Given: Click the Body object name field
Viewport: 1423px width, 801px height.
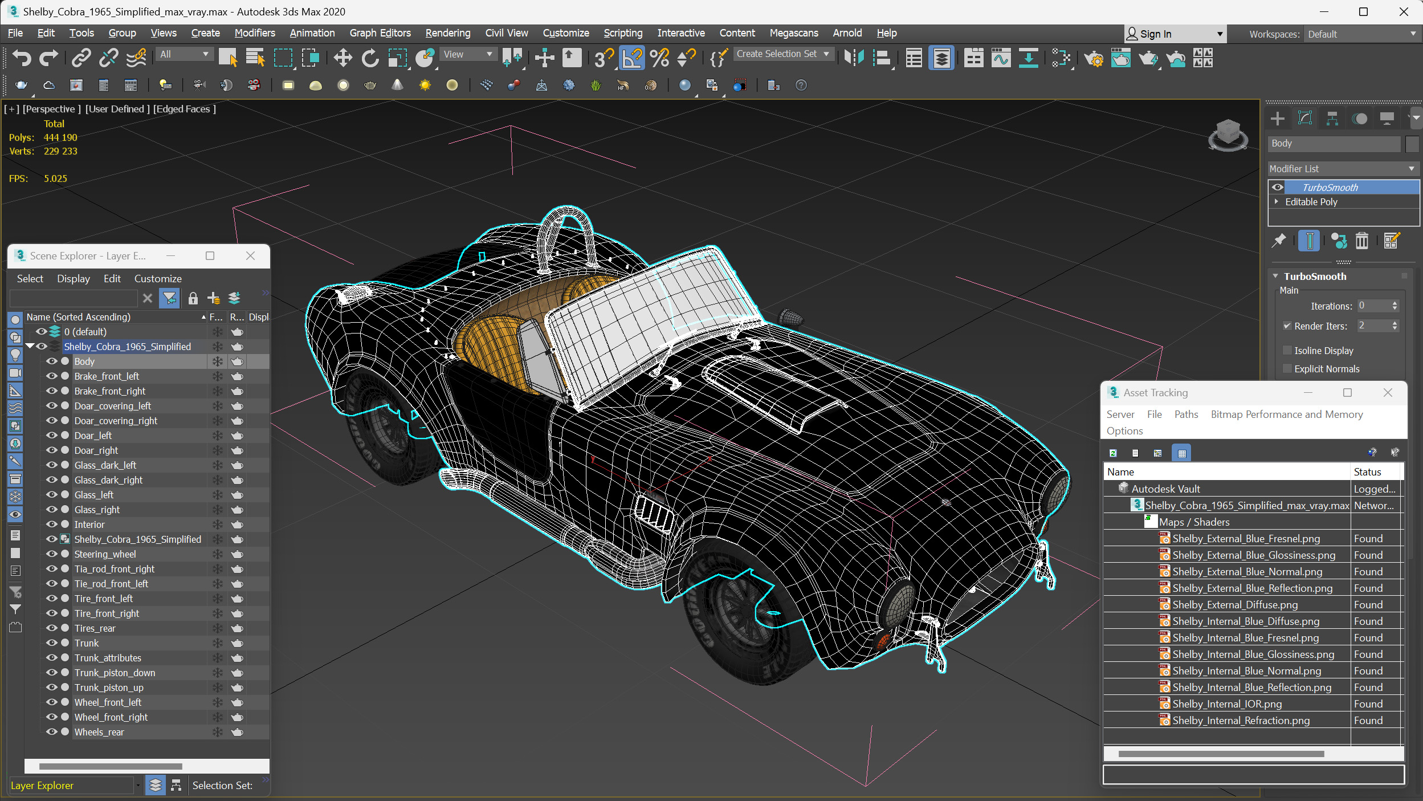Looking at the screenshot, I should (x=1334, y=144).
